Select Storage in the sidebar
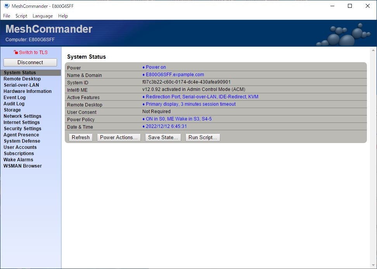The height and width of the screenshot is (269, 377). [12, 110]
